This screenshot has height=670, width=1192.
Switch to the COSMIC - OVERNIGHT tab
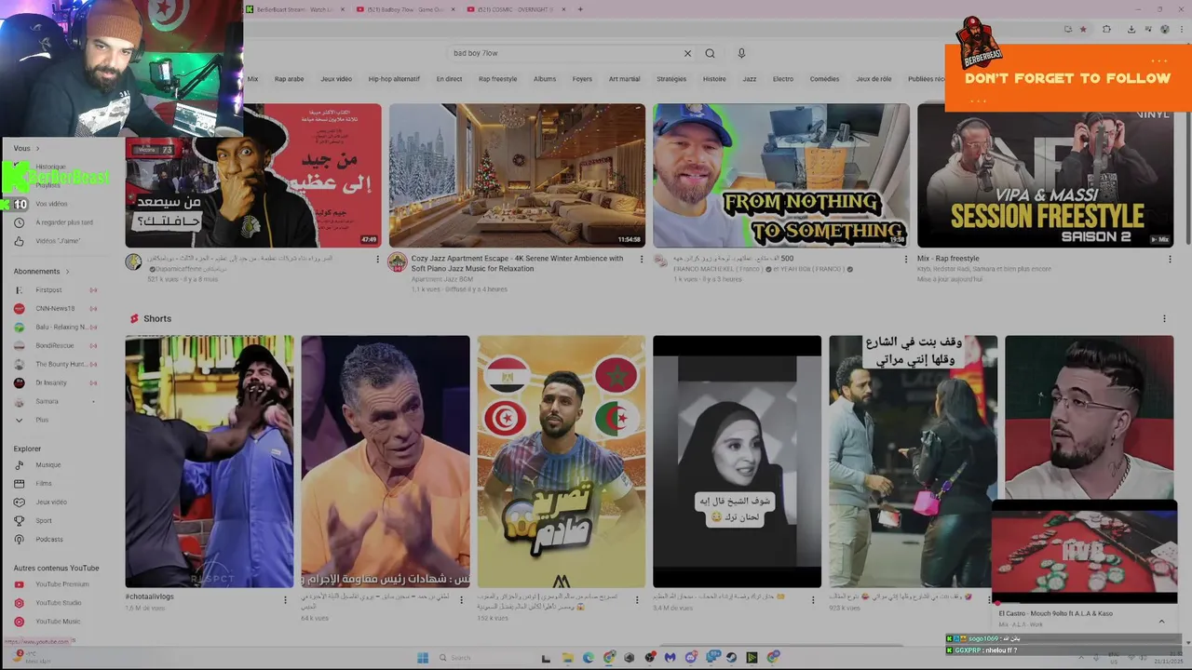(515, 9)
